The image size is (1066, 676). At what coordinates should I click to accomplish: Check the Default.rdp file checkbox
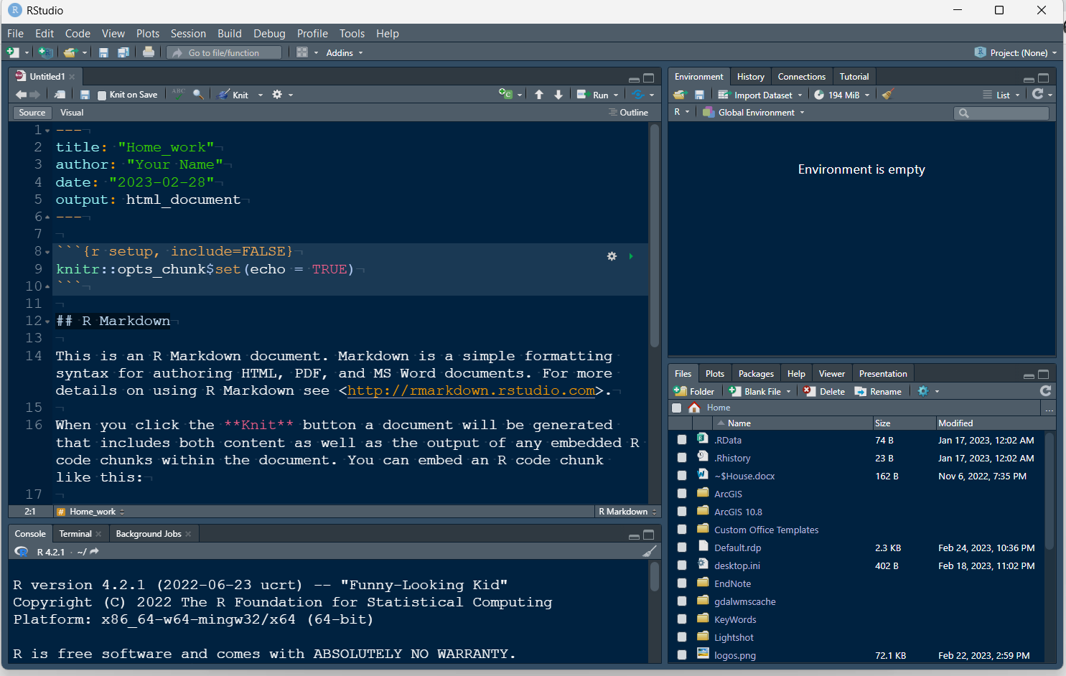[x=682, y=548]
